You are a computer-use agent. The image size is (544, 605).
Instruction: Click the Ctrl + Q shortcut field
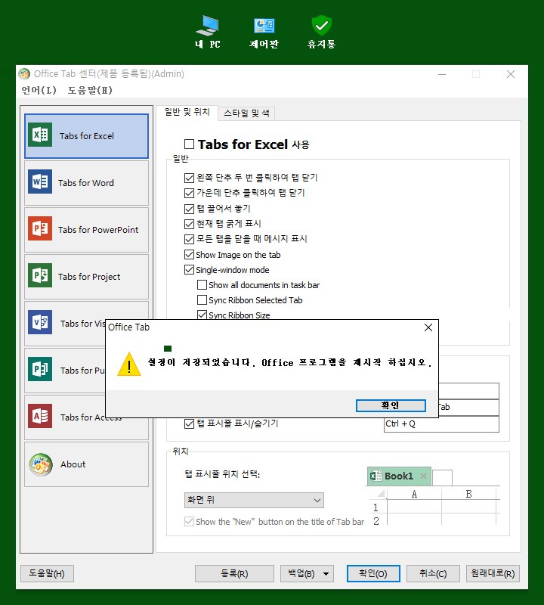pos(441,424)
